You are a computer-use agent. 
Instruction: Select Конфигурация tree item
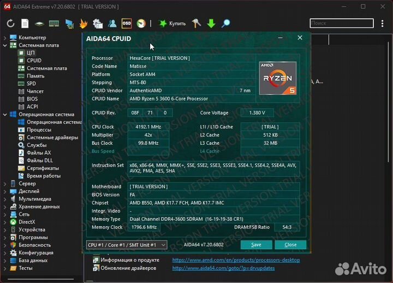point(35,252)
